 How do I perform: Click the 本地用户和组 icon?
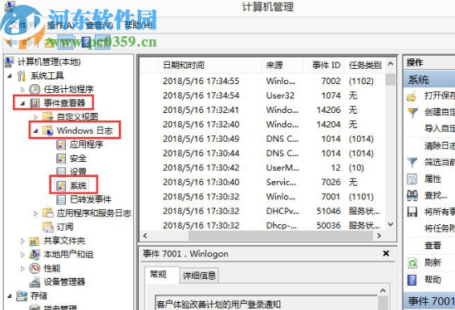click(35, 255)
